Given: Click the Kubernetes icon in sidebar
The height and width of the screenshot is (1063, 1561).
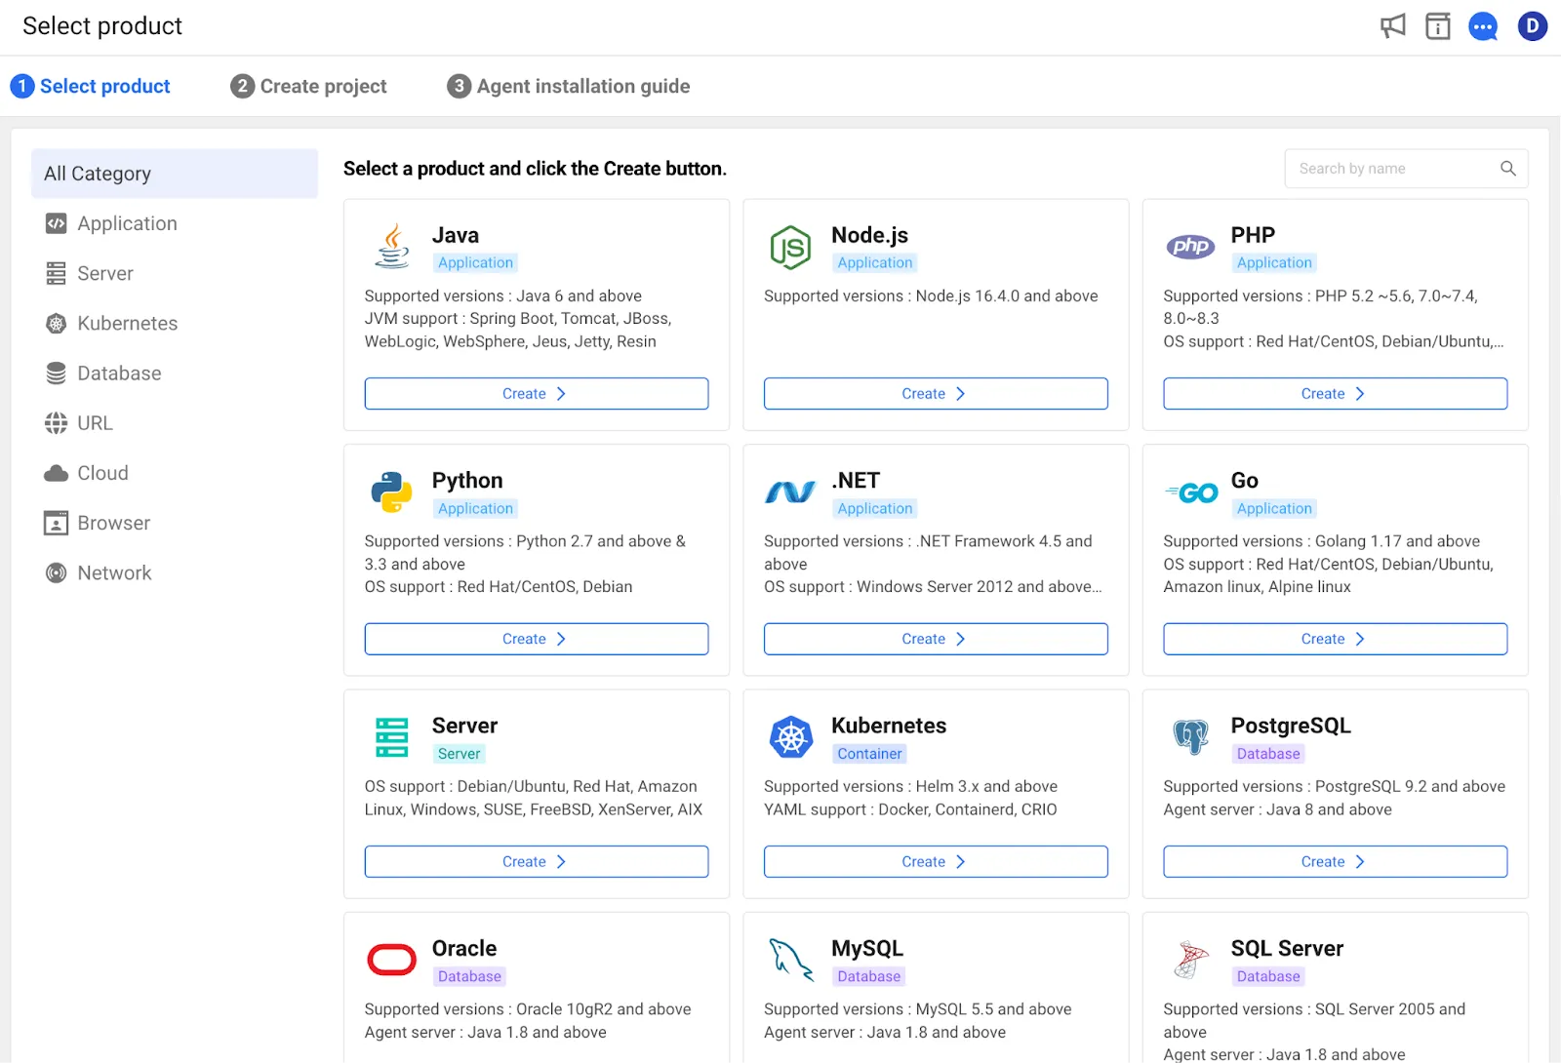Looking at the screenshot, I should [57, 324].
